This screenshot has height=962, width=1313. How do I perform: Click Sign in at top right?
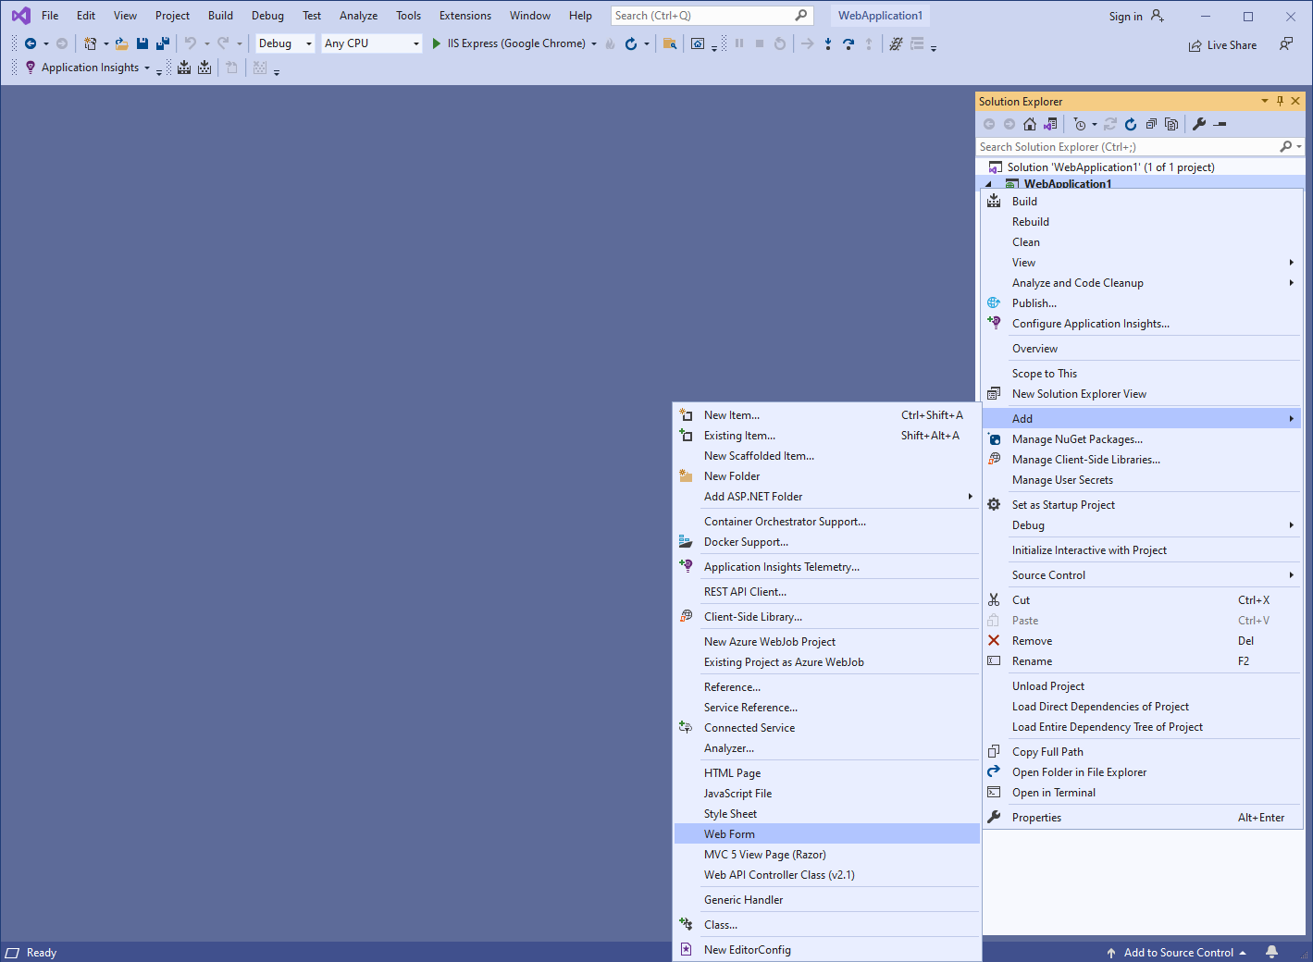click(1125, 17)
